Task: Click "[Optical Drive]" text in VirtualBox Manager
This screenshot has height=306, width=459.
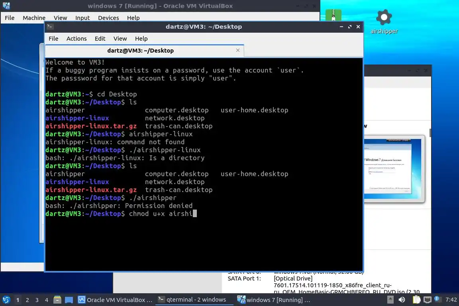Action: point(293,279)
